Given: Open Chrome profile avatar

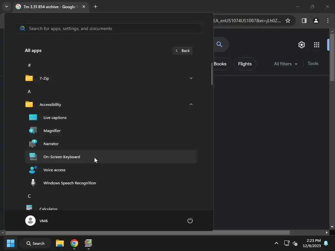Looking at the screenshot, I should [x=316, y=21].
